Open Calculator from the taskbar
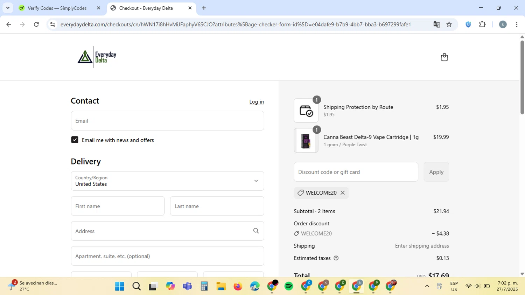Viewport: 525px width, 295px height. 204,286
